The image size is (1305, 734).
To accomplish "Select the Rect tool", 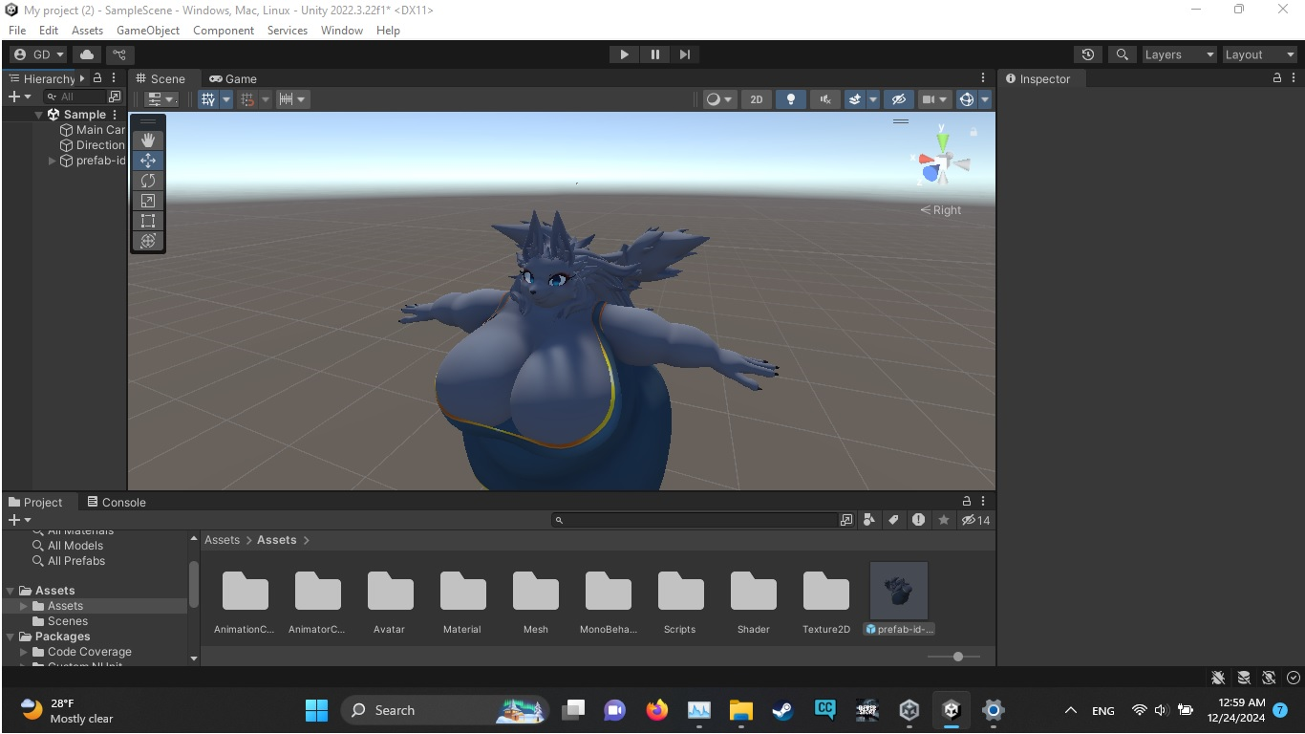I will 148,221.
